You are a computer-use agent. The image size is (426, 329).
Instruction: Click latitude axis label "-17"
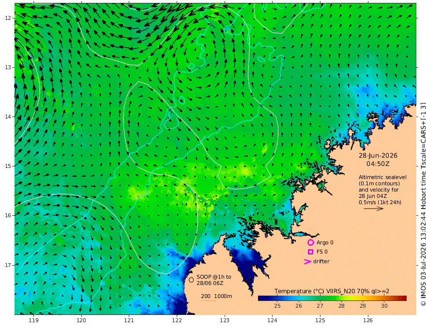[x=7, y=265]
